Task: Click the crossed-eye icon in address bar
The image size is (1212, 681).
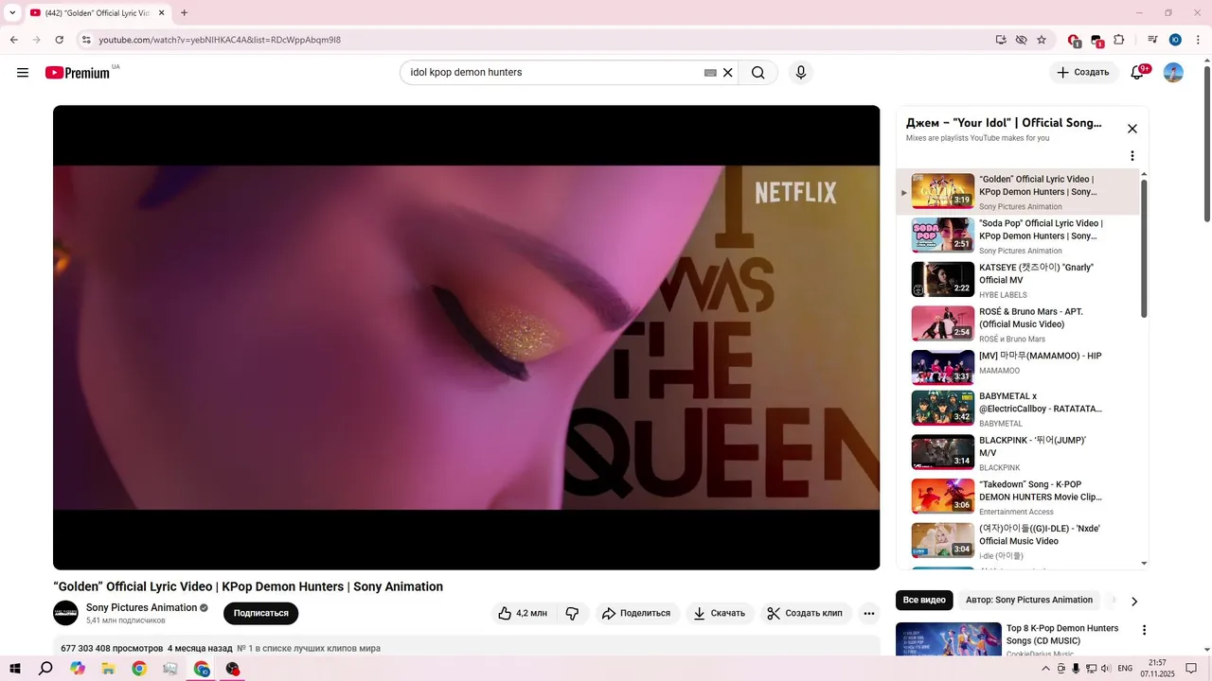Action: (x=1021, y=40)
